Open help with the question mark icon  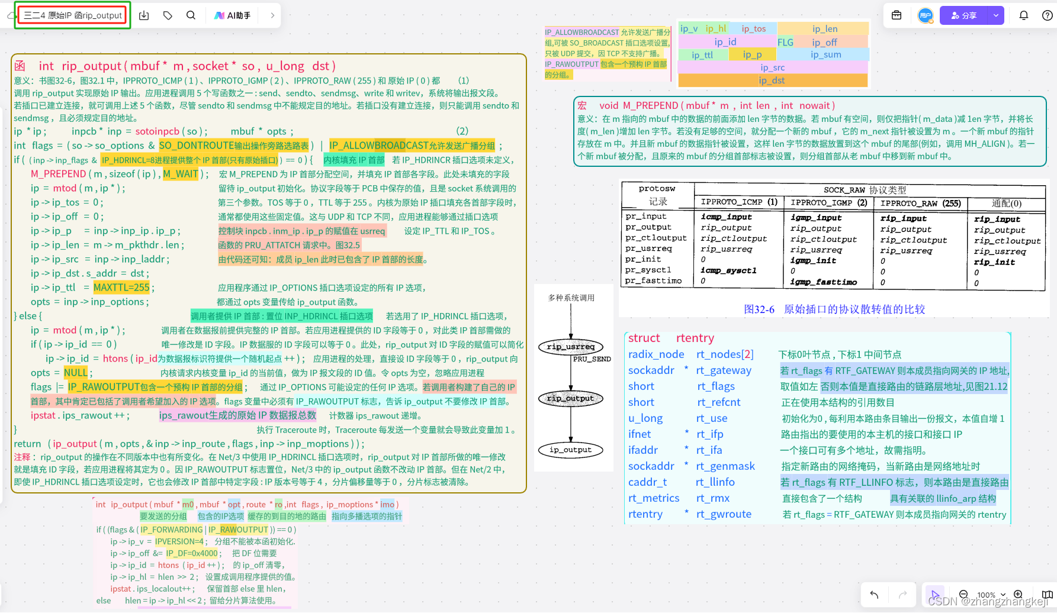(x=1047, y=15)
